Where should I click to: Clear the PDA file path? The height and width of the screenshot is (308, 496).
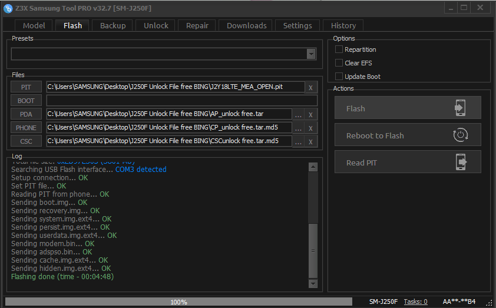point(310,115)
